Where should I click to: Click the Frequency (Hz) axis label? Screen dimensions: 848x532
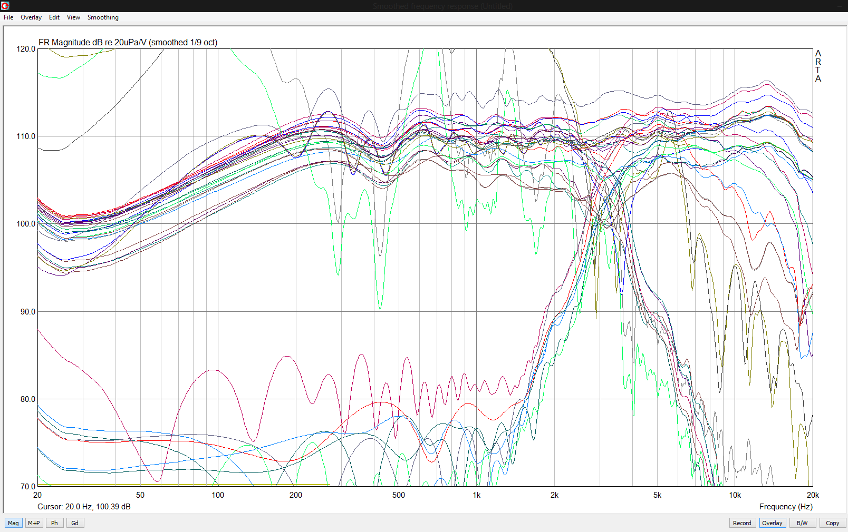785,507
